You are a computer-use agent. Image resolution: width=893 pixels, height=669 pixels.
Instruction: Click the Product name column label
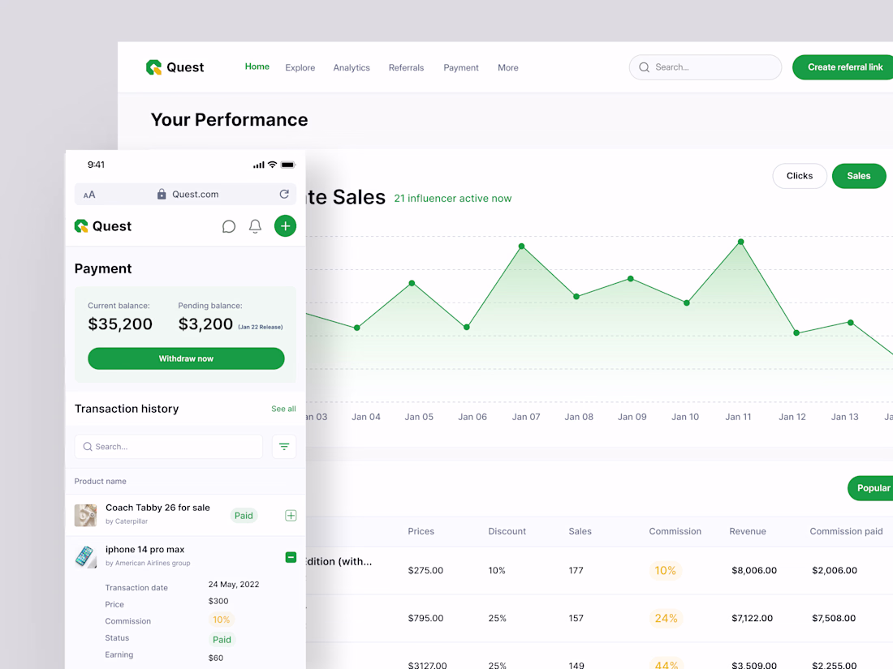[x=100, y=481]
